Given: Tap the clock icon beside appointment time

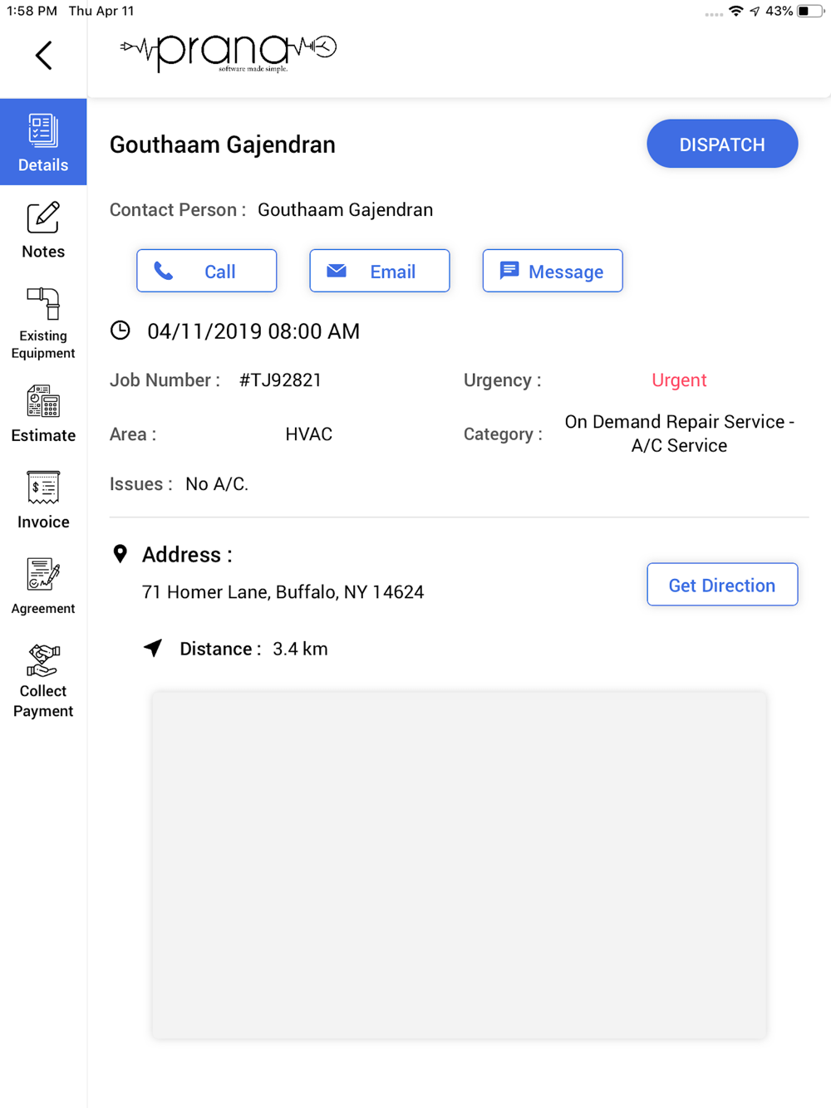Looking at the screenshot, I should [120, 331].
